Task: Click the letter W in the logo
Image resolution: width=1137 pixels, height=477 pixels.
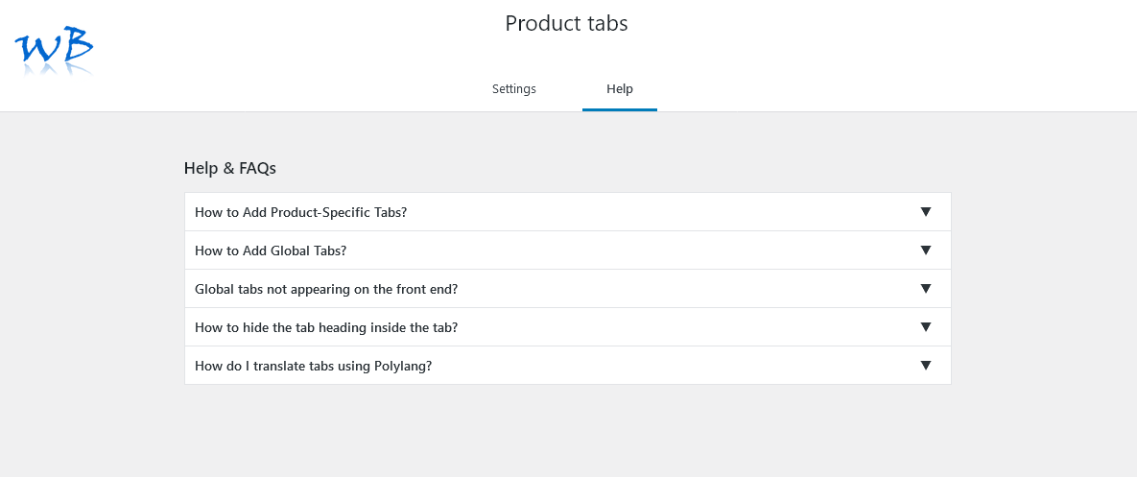Action: (x=38, y=48)
